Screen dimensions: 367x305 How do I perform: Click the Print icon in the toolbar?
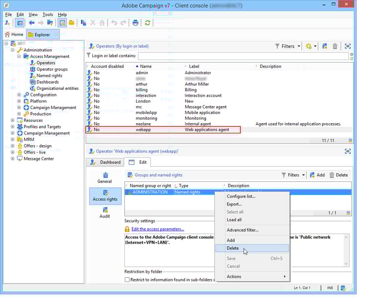click(136, 23)
